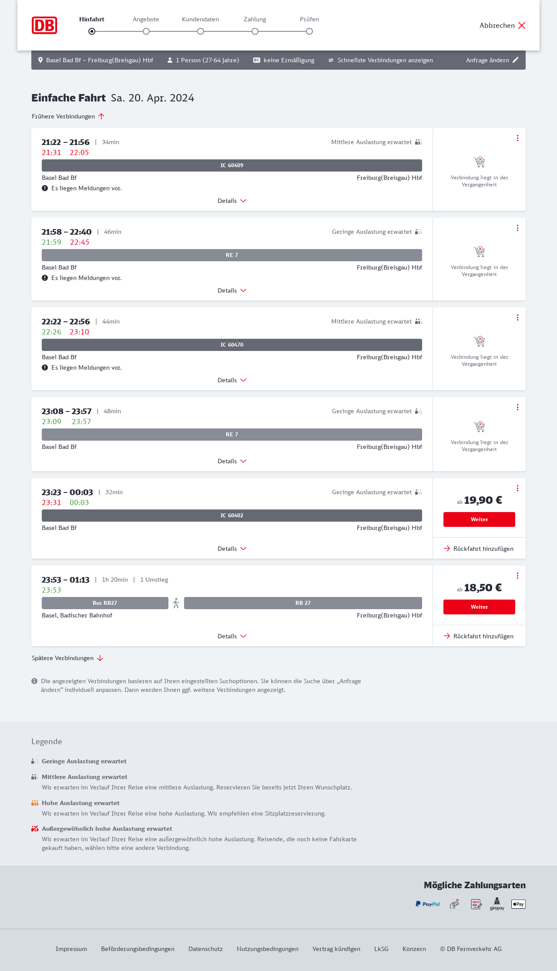Click the giropay payment icon
Image resolution: width=557 pixels, height=971 pixels.
tap(497, 904)
